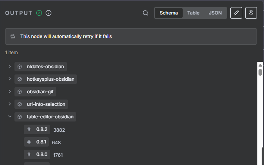Select the Schema view tab
Viewport: 264px width, 165px height.
[x=169, y=13]
